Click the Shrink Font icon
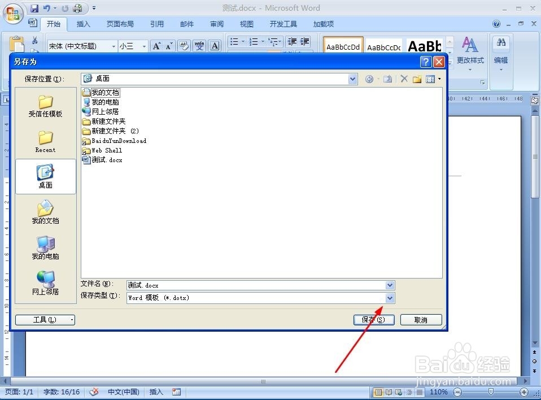Viewport: 541px width, 400px height. coord(169,46)
